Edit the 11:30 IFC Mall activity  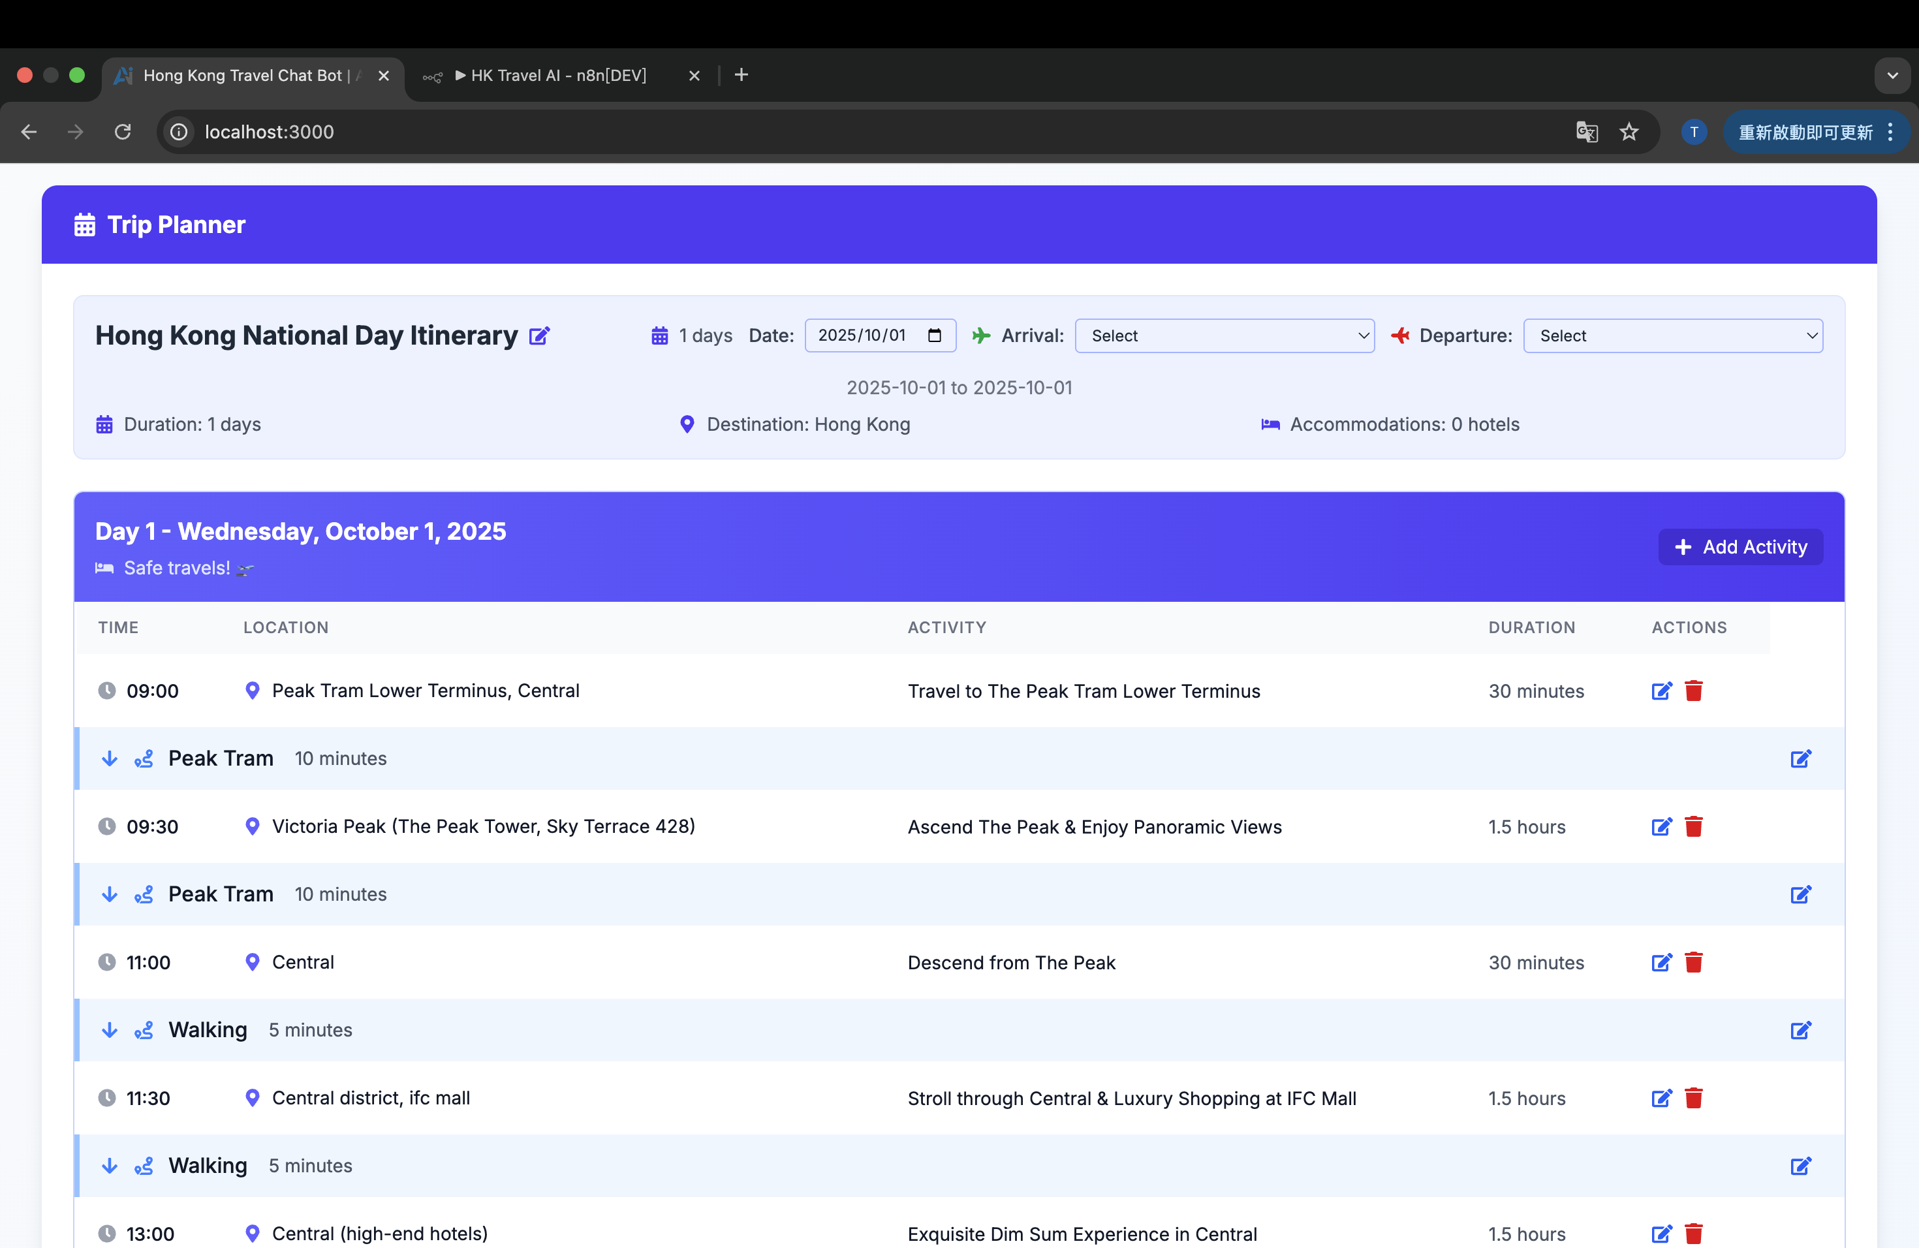pos(1661,1098)
